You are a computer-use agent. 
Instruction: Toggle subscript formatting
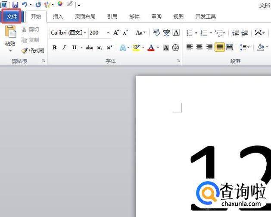tap(100, 48)
